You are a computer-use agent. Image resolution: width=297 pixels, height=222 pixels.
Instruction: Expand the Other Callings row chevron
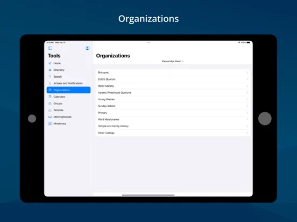tap(247, 133)
